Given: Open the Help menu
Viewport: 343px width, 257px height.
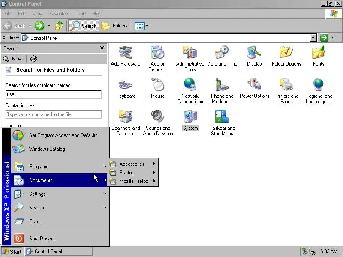Looking at the screenshot, I should (x=97, y=14).
